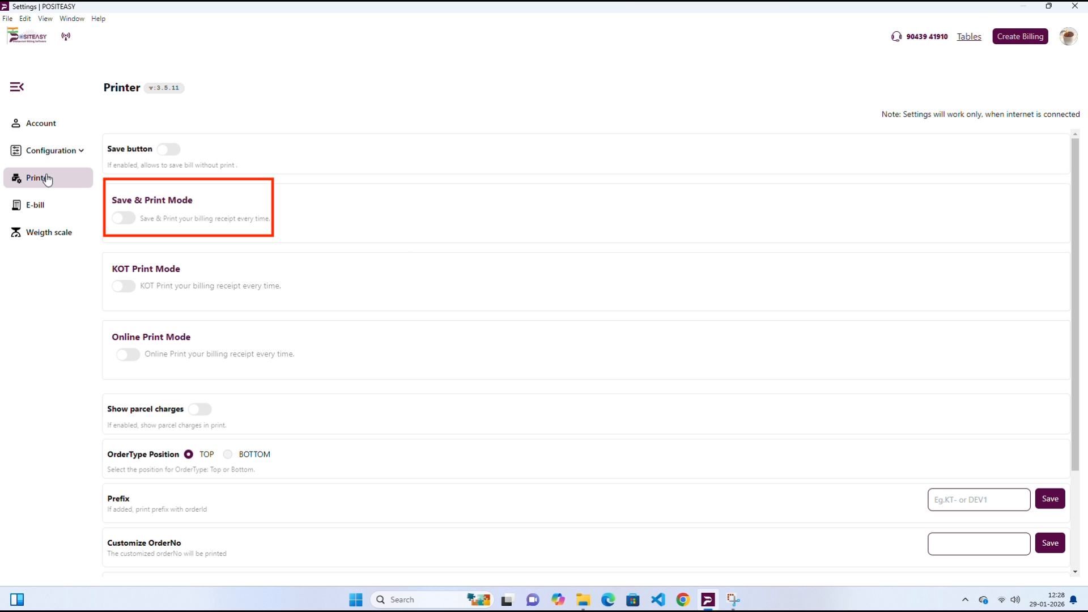Collapse the sidebar with the hamburger icon
Viewport: 1088px width, 612px height.
17,87
